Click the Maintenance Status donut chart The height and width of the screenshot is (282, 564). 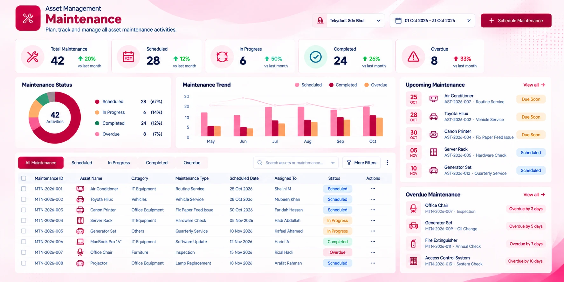coord(55,118)
